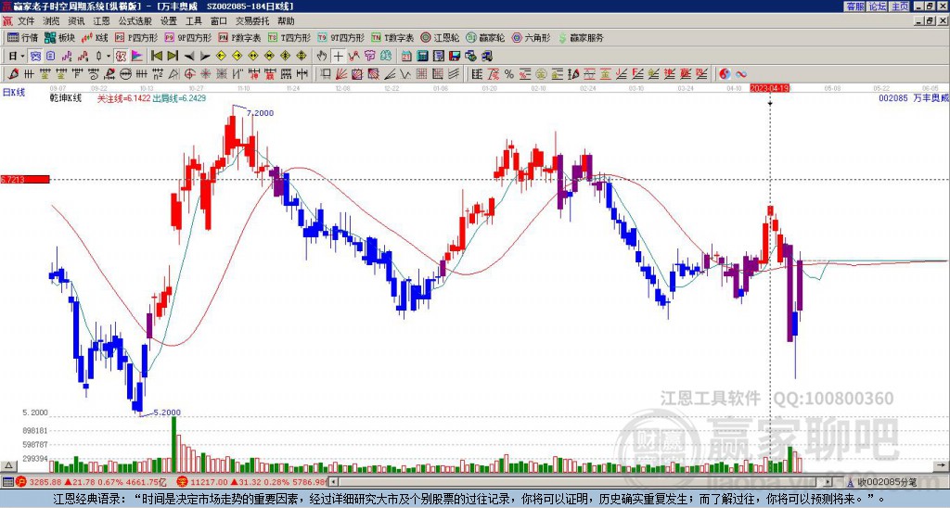Click the black left arrow icon
This screenshot has width=950, height=508.
pyautogui.click(x=189, y=57)
